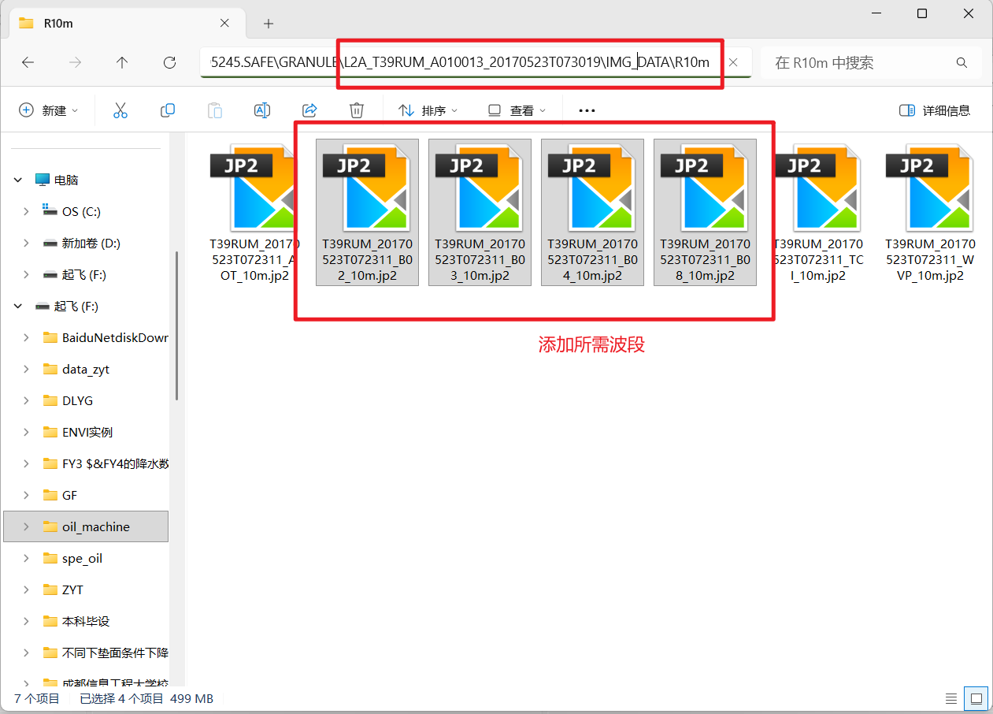
Task: Close the R10m tab
Action: pos(224,23)
